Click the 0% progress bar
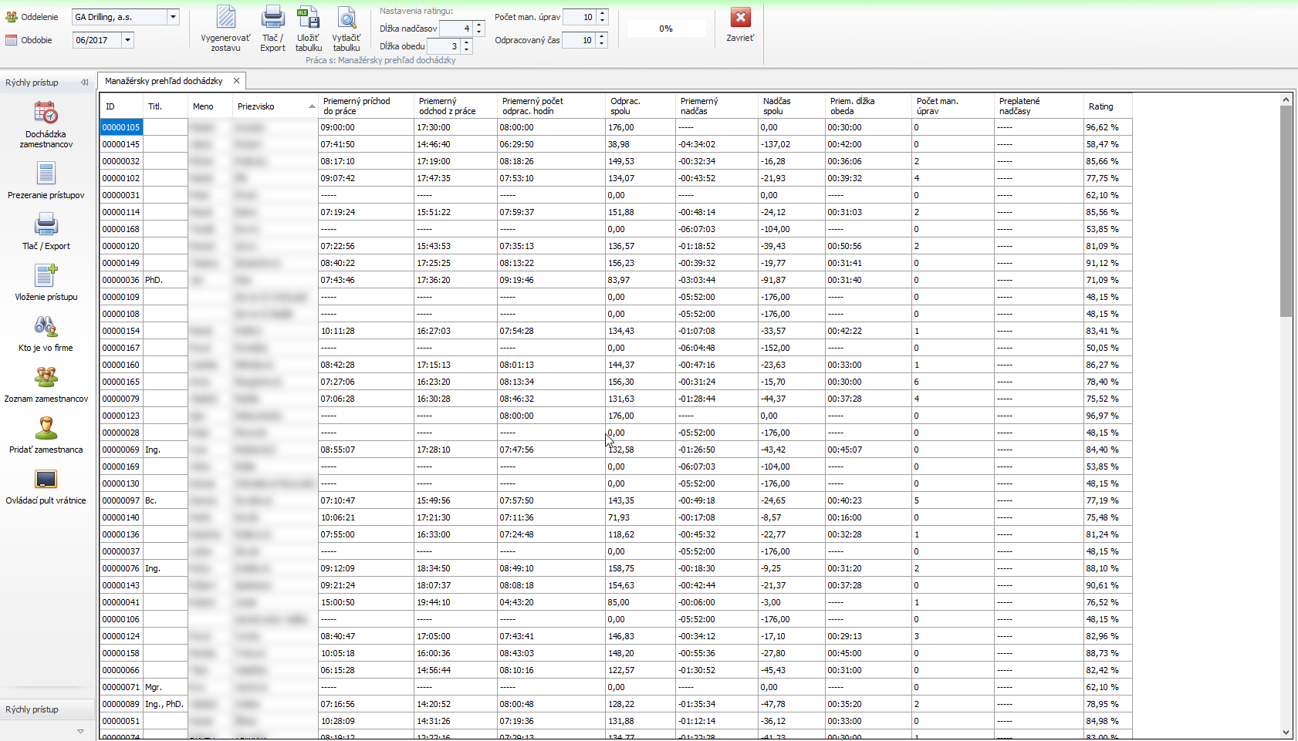 coord(666,29)
